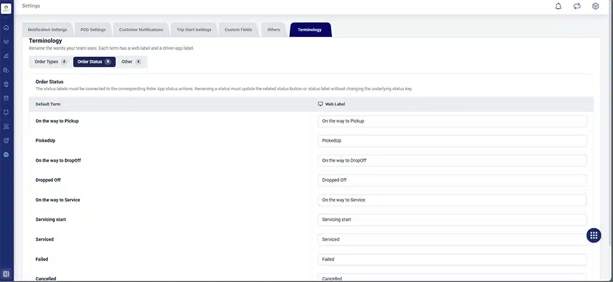Open the Settings gear in left sidebar
Viewport: 613px width, 282px height.
pos(6,155)
